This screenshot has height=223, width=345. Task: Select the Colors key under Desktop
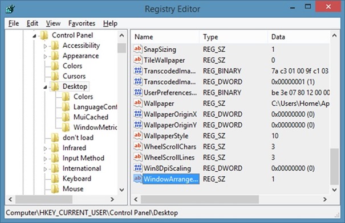point(83,97)
